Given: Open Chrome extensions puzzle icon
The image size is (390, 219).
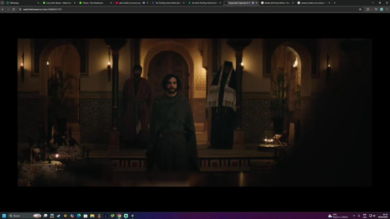Looking at the screenshot, I should tap(368, 9).
